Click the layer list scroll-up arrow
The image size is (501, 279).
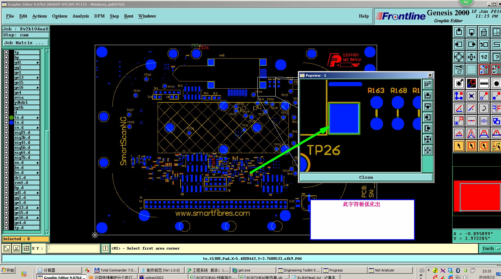tap(47, 50)
